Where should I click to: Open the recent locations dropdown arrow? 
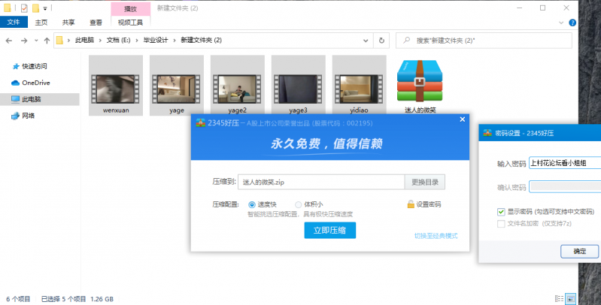click(36, 40)
